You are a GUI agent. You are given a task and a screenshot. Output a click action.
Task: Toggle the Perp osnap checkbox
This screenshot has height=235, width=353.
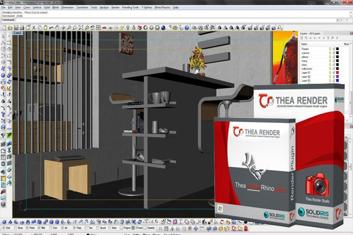75,228
